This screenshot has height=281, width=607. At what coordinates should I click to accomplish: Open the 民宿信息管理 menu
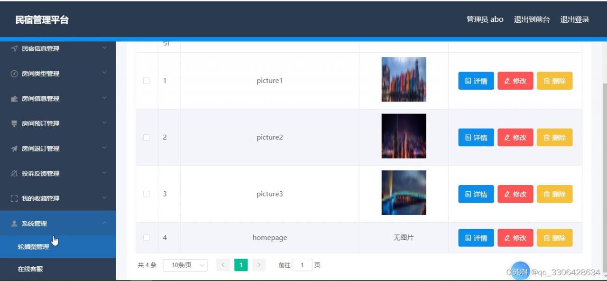[58, 48]
